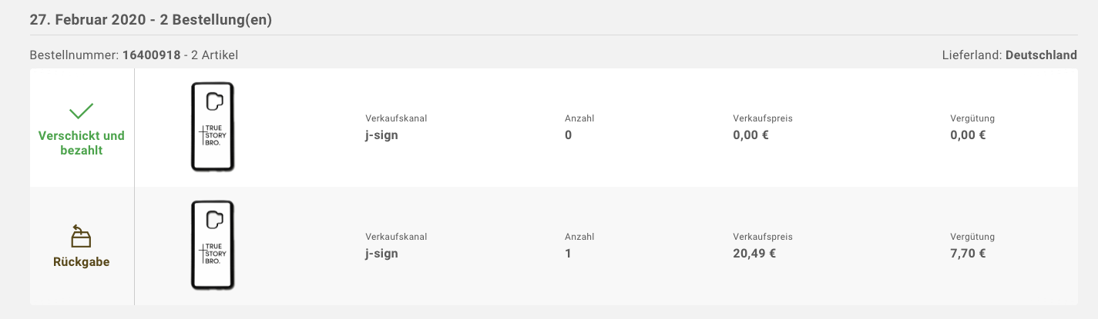
Task: Click the Anzahl value 1
Action: (x=569, y=254)
